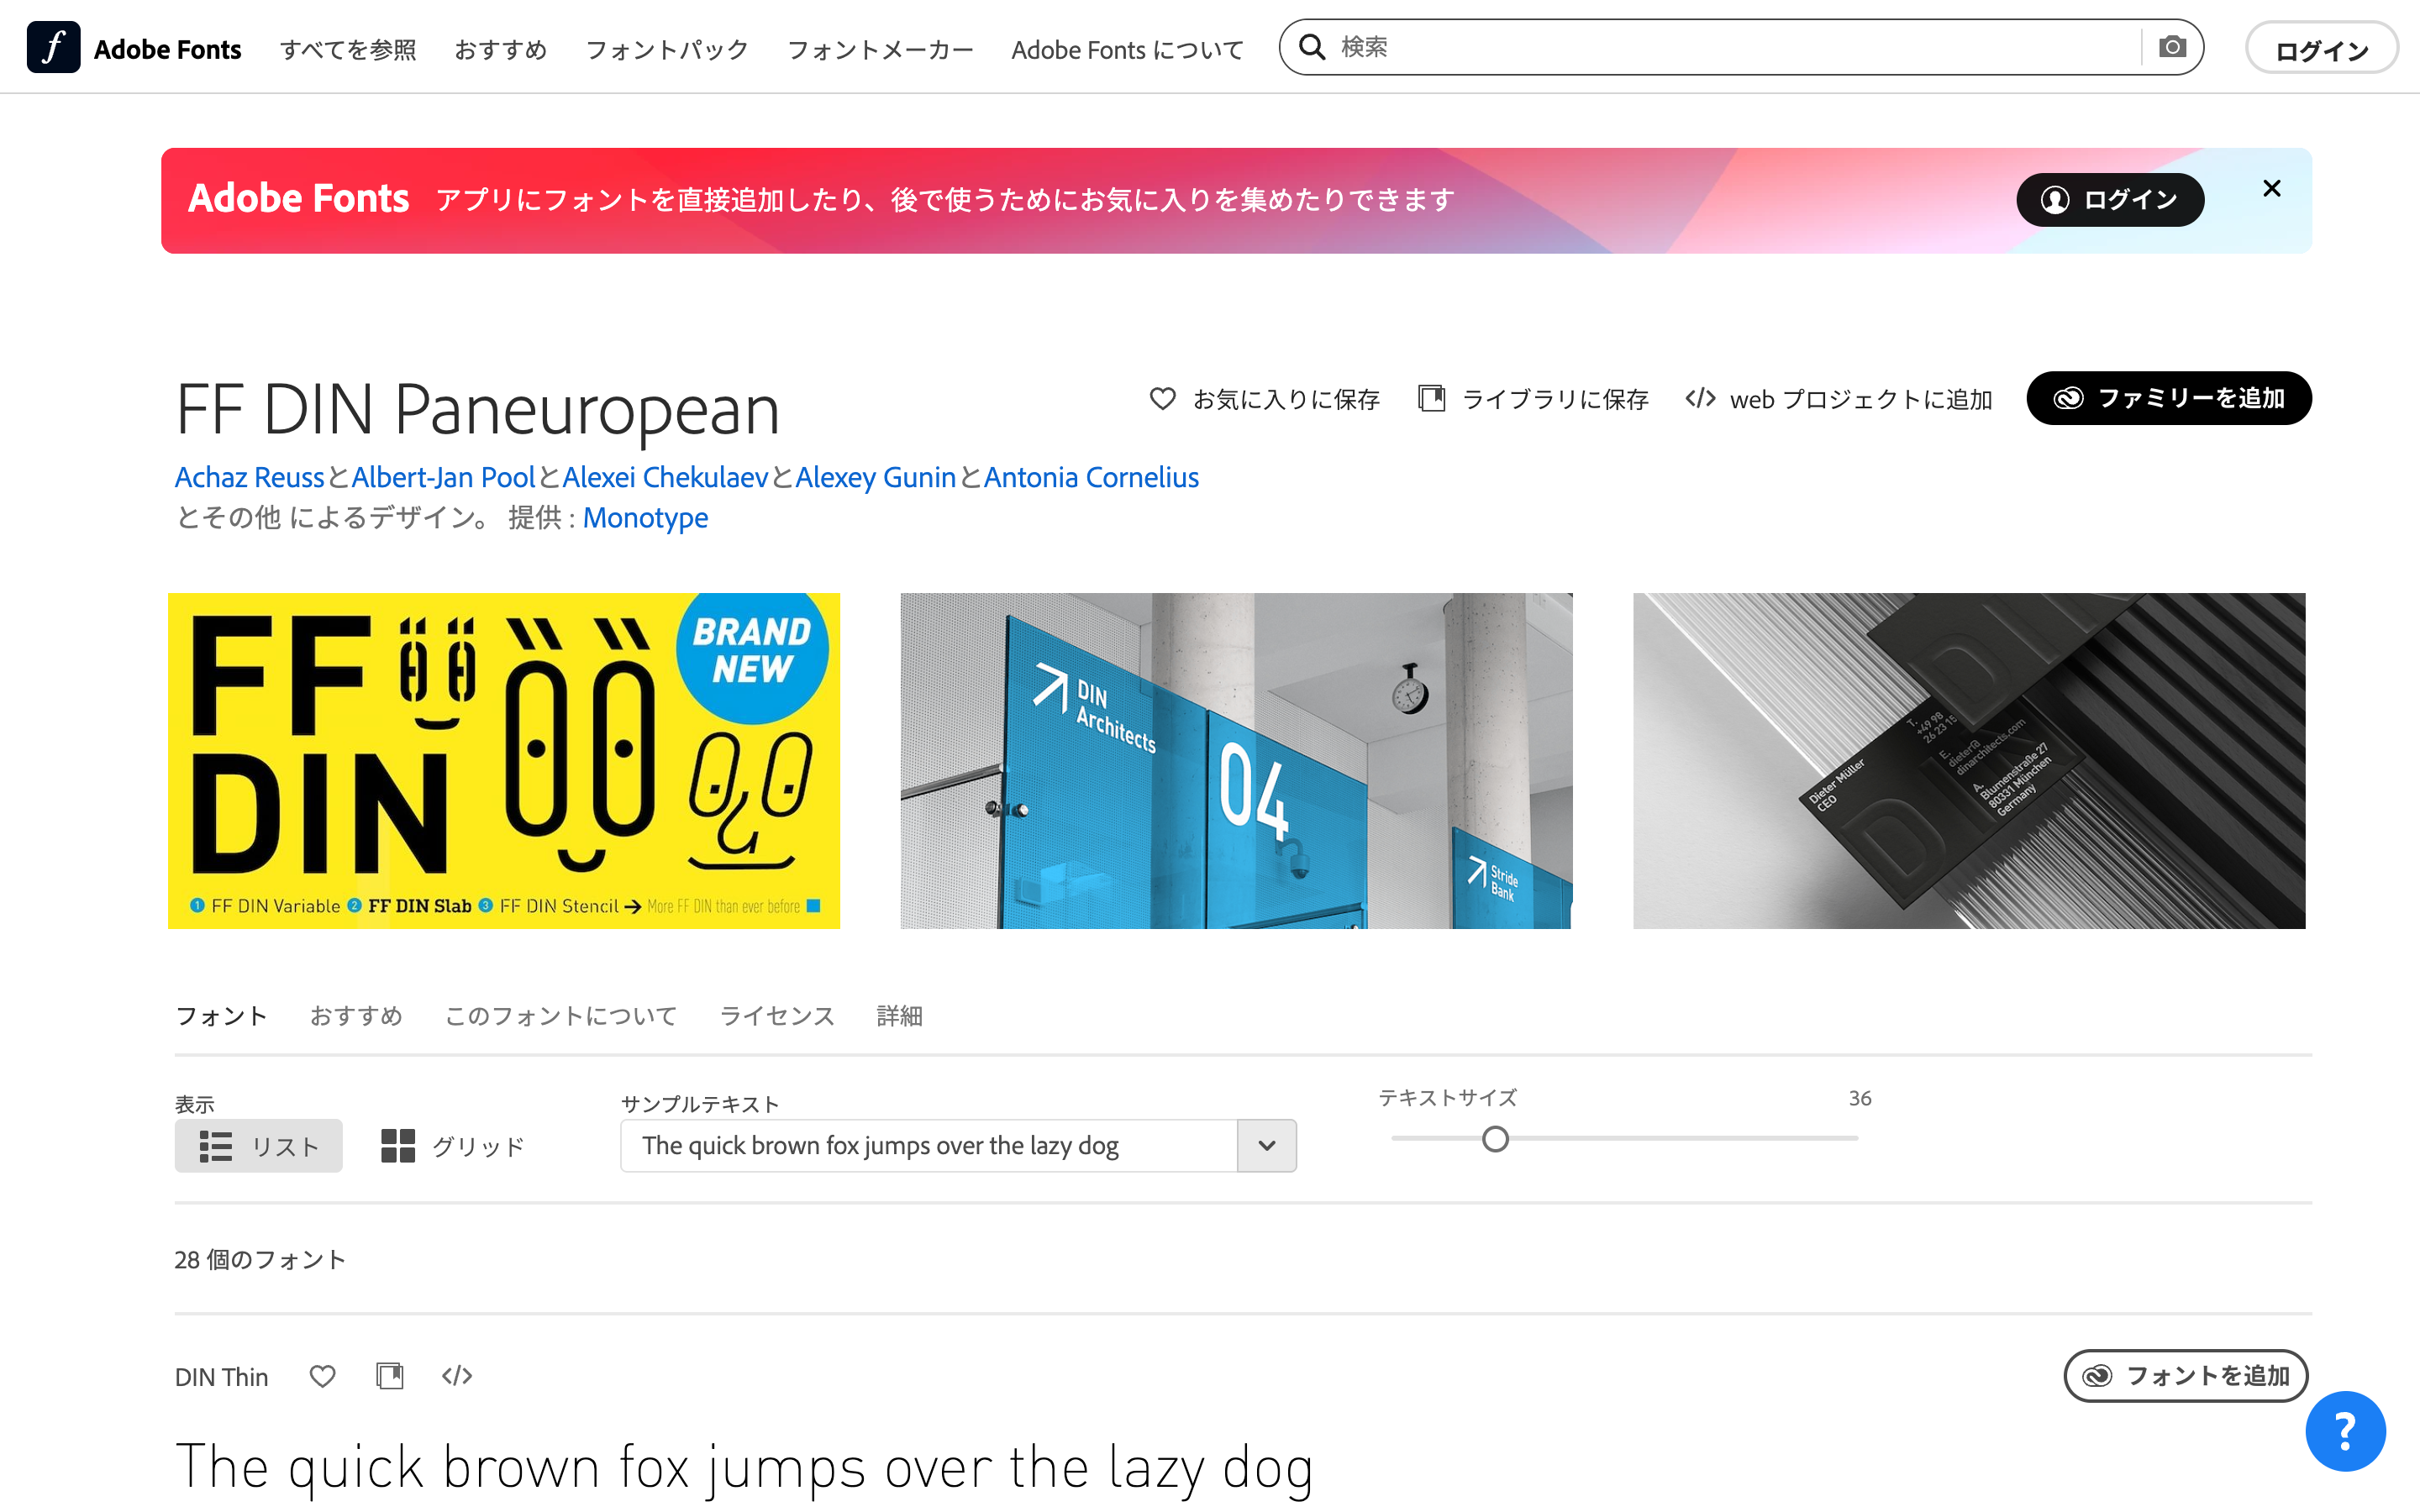Click web project code icon for DIN Thin

(x=457, y=1376)
